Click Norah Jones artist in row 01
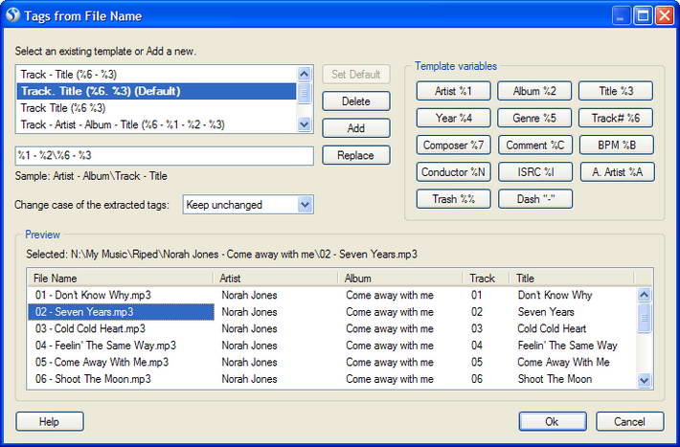 click(x=249, y=295)
